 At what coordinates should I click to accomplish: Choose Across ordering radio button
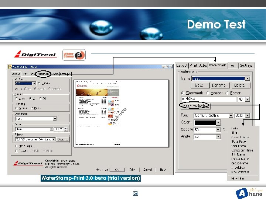17,108
